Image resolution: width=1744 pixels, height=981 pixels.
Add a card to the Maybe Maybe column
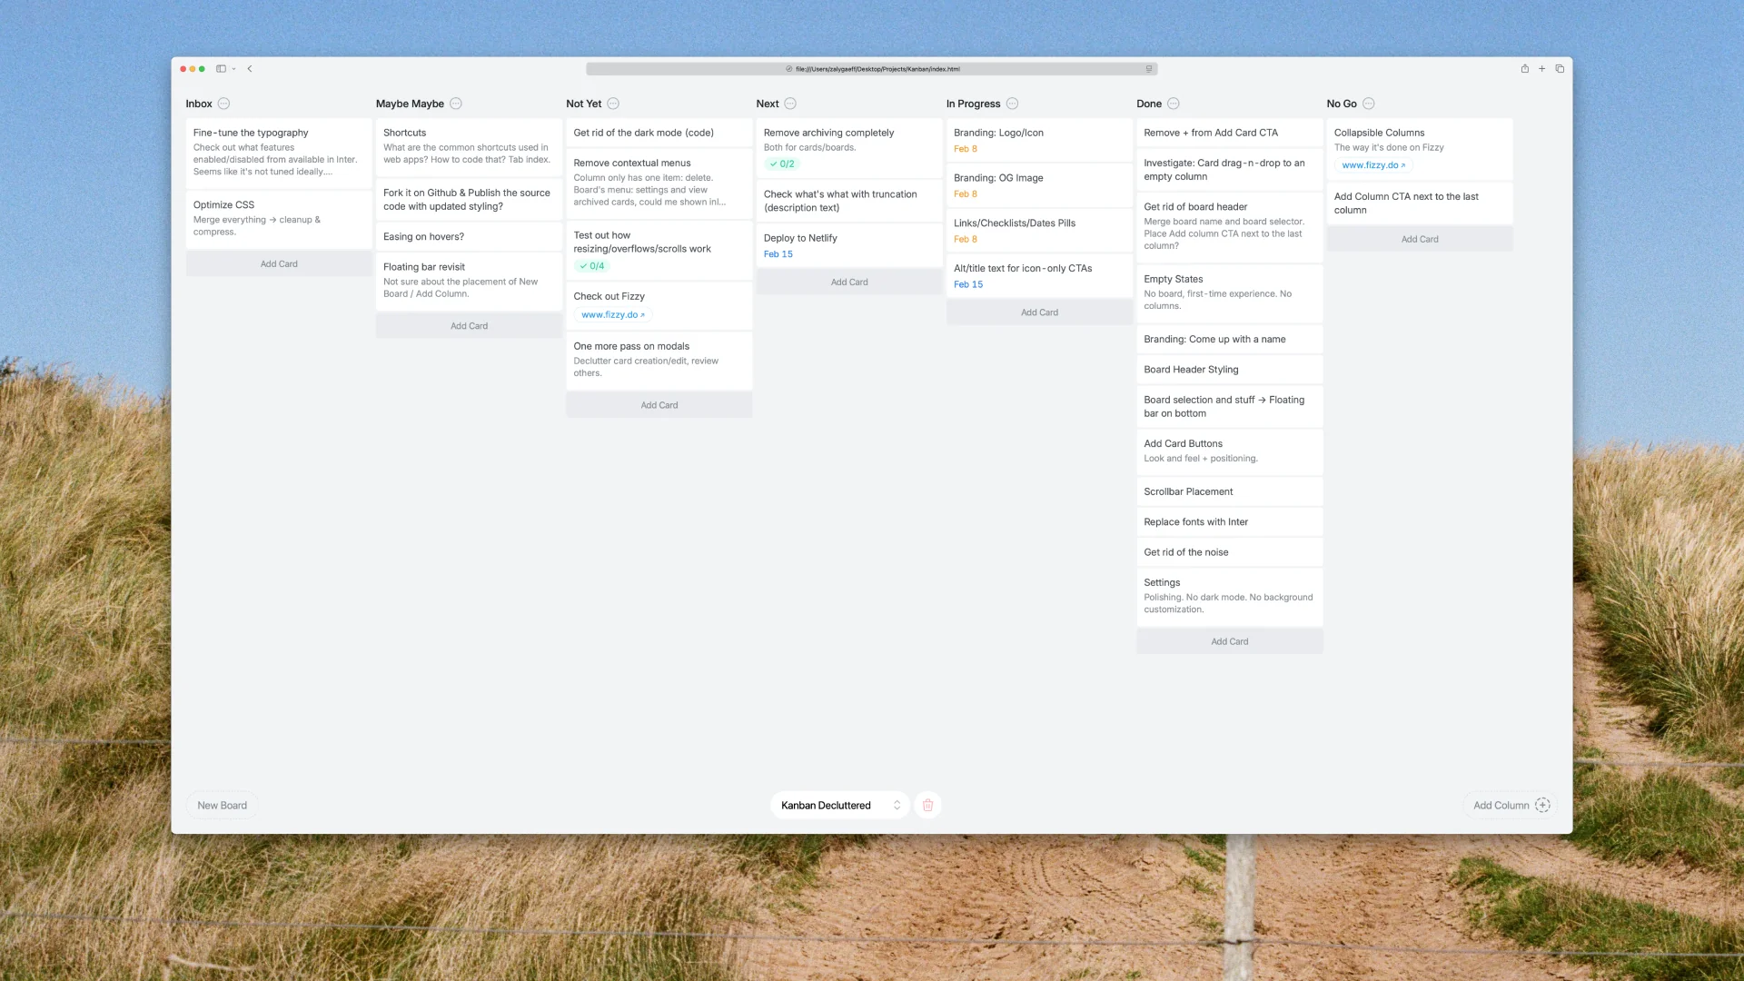[x=469, y=326]
